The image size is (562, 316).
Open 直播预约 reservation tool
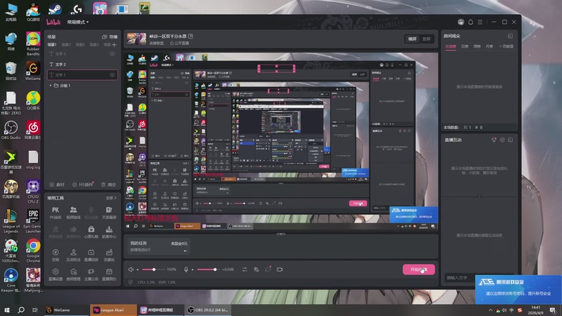(x=109, y=274)
